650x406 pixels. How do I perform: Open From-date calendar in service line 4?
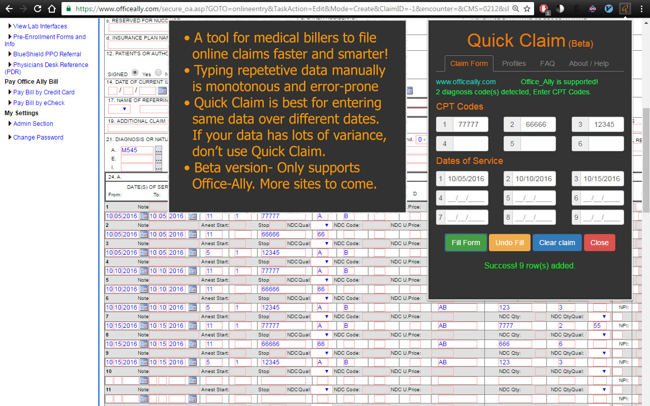(x=144, y=271)
